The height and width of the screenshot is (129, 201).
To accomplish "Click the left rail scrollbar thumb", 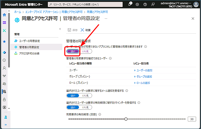I will pyautogui.click(x=9, y=40).
